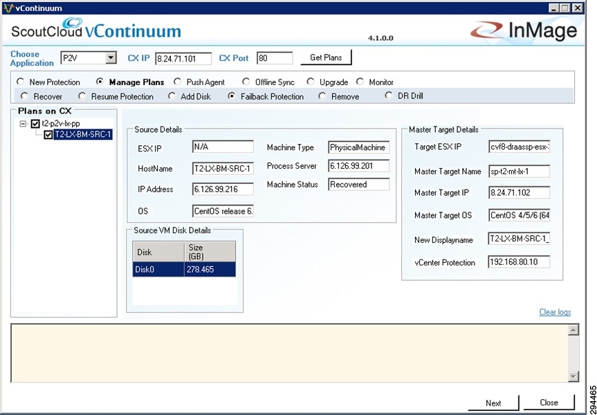Click the ESX IP field showing N/A
The height and width of the screenshot is (415, 597).
(223, 147)
